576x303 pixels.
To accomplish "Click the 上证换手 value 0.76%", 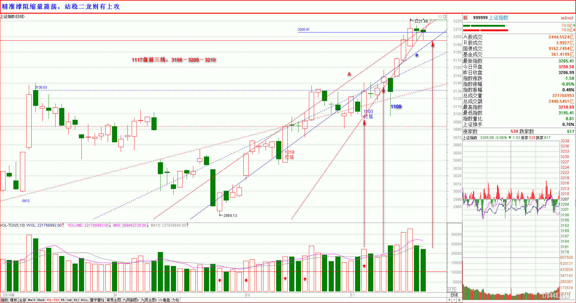I will 568,124.
